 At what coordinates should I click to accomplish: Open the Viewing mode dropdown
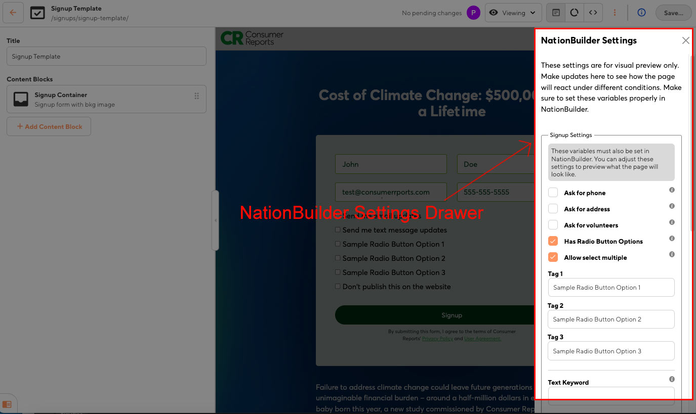click(x=513, y=13)
